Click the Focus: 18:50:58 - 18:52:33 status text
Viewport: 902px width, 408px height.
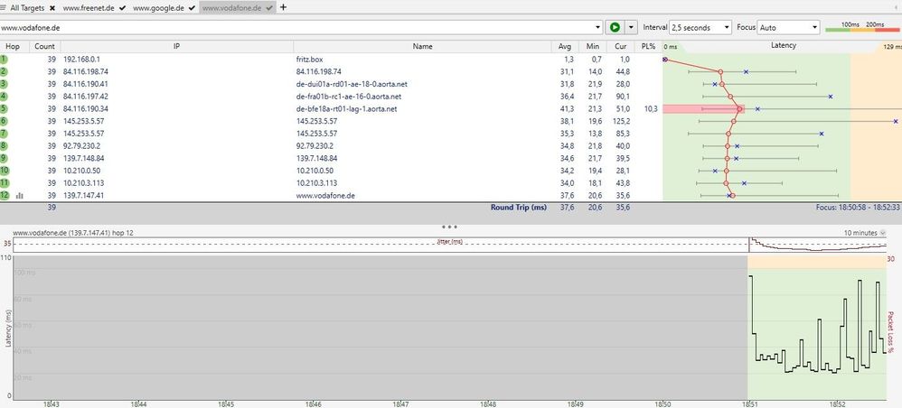tap(857, 207)
